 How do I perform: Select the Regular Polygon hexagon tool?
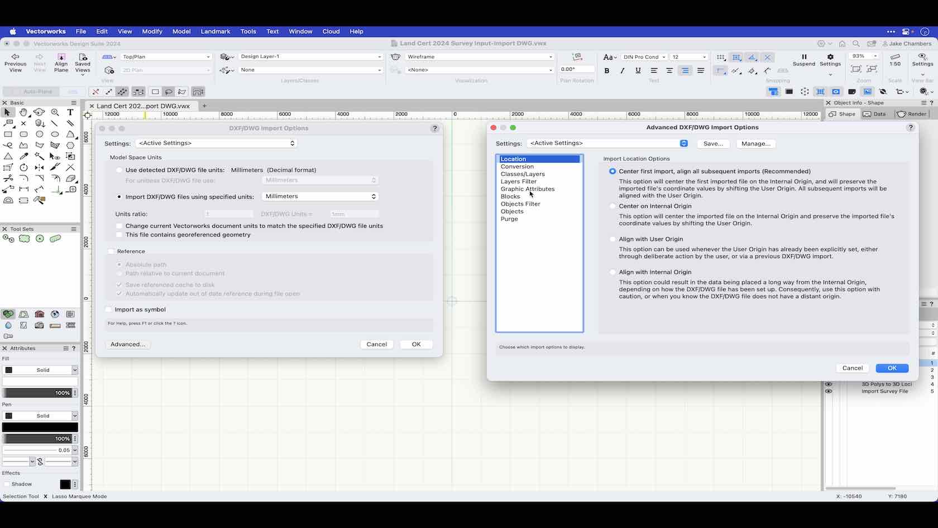click(x=70, y=145)
